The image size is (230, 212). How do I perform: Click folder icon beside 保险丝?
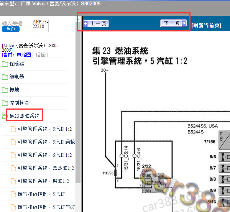coord(5,64)
